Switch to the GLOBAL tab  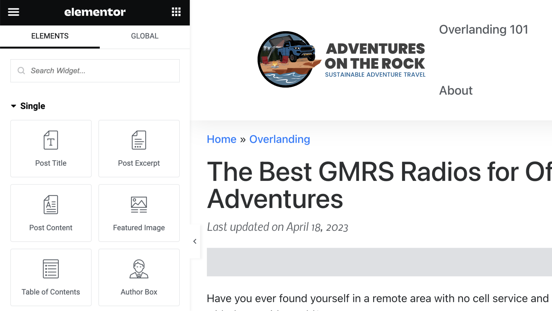click(144, 36)
